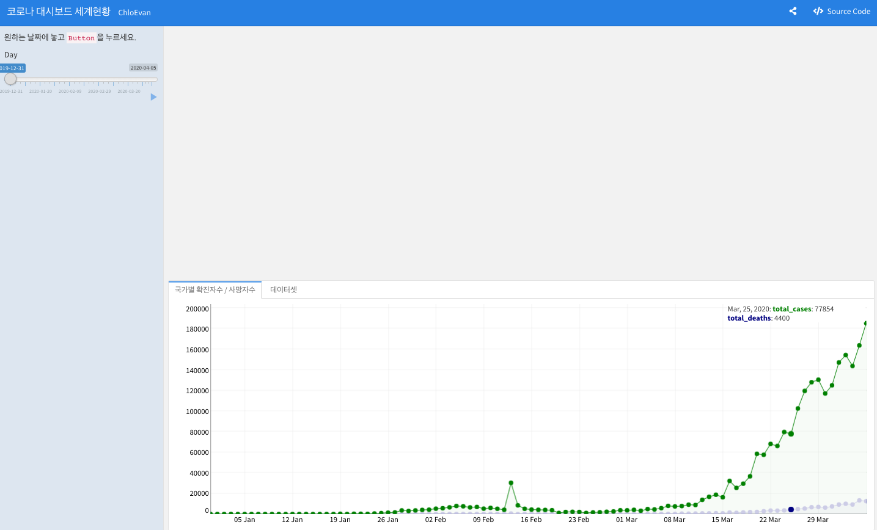Open the Source Code link
Viewport: 877px width, 530px height.
pos(842,11)
